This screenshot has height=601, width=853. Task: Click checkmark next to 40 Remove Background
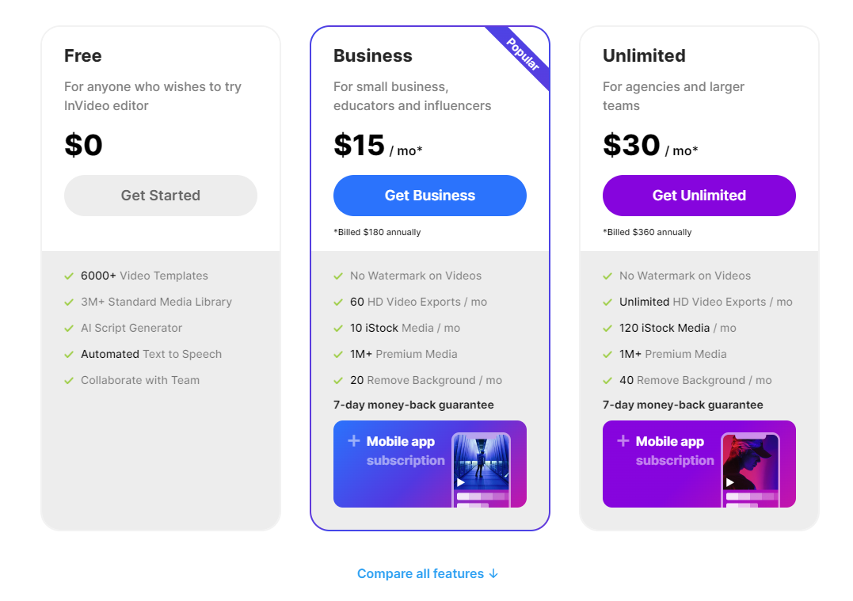pos(607,380)
